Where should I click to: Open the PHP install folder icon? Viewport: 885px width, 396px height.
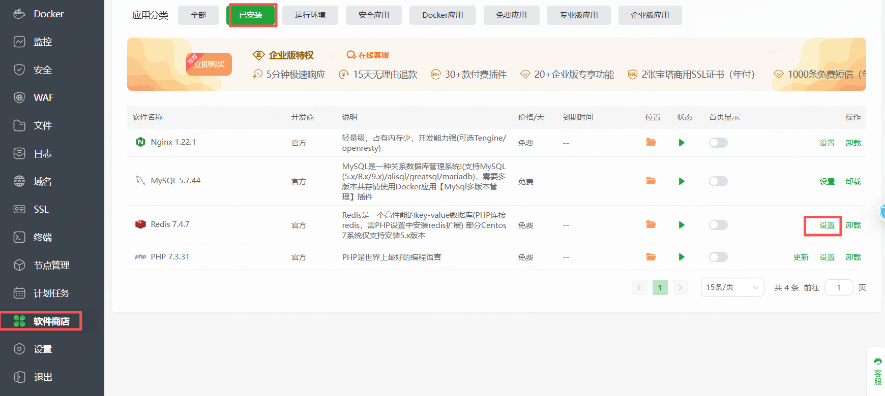pos(651,257)
